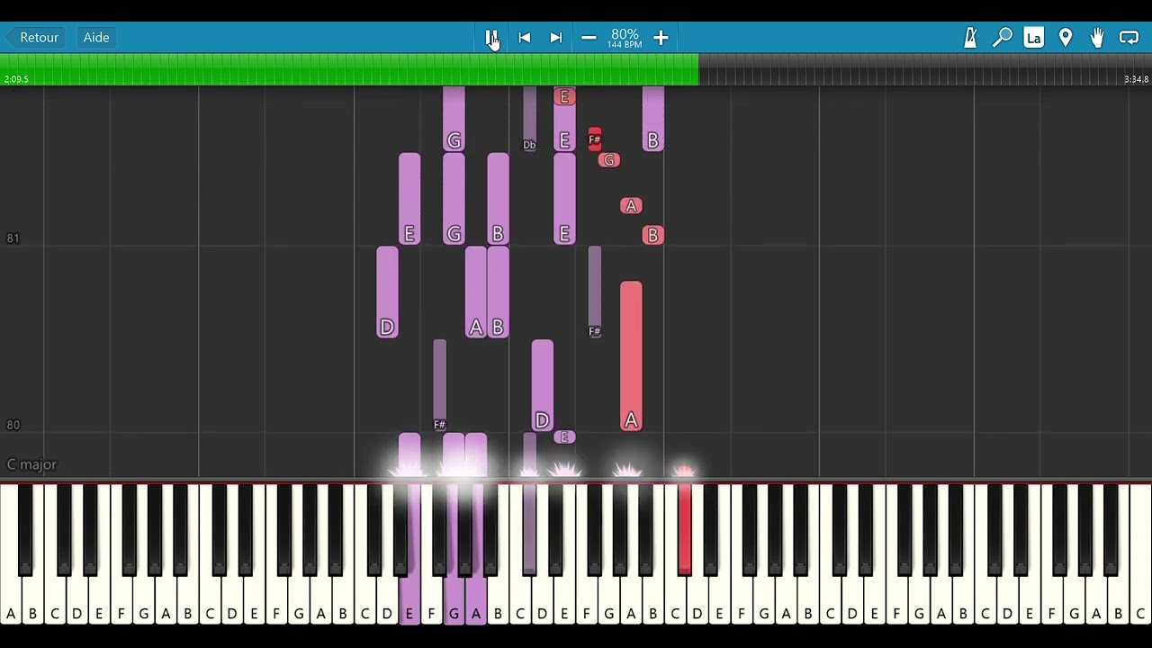Click the falling long red A note
The width and height of the screenshot is (1152, 648).
(x=631, y=356)
